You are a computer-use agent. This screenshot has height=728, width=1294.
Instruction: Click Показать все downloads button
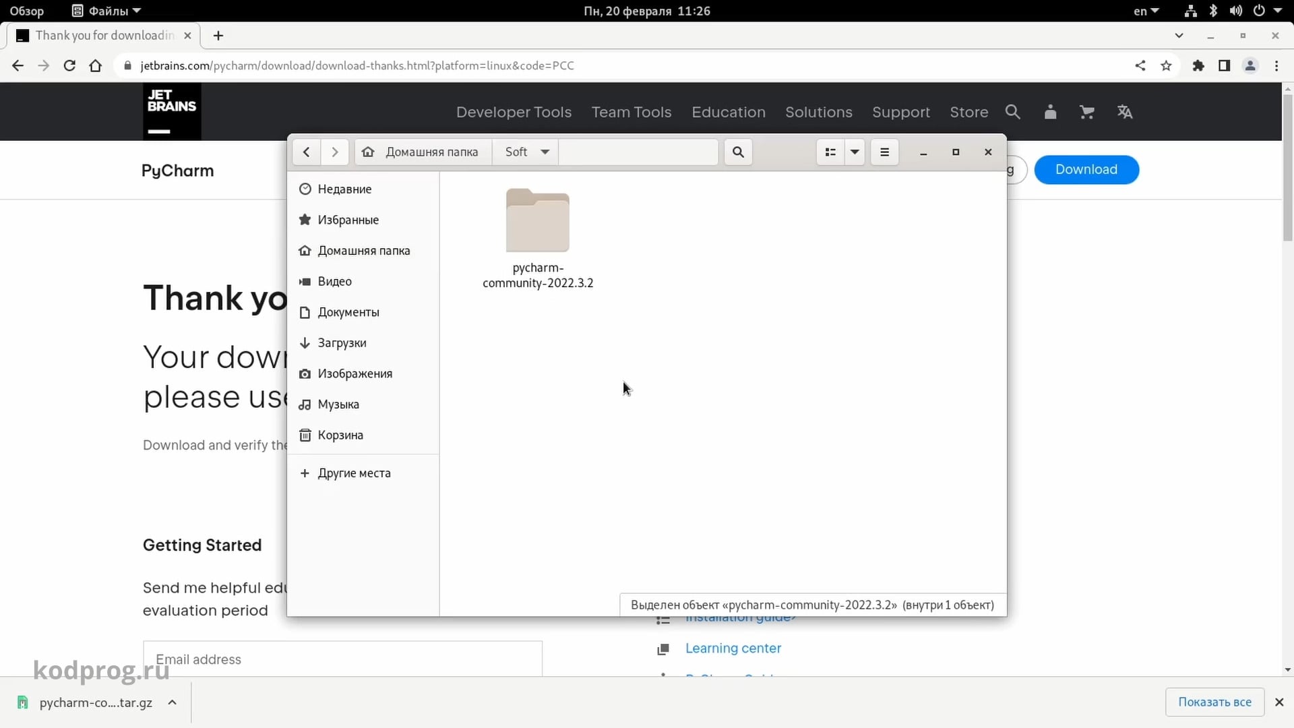[x=1214, y=702]
